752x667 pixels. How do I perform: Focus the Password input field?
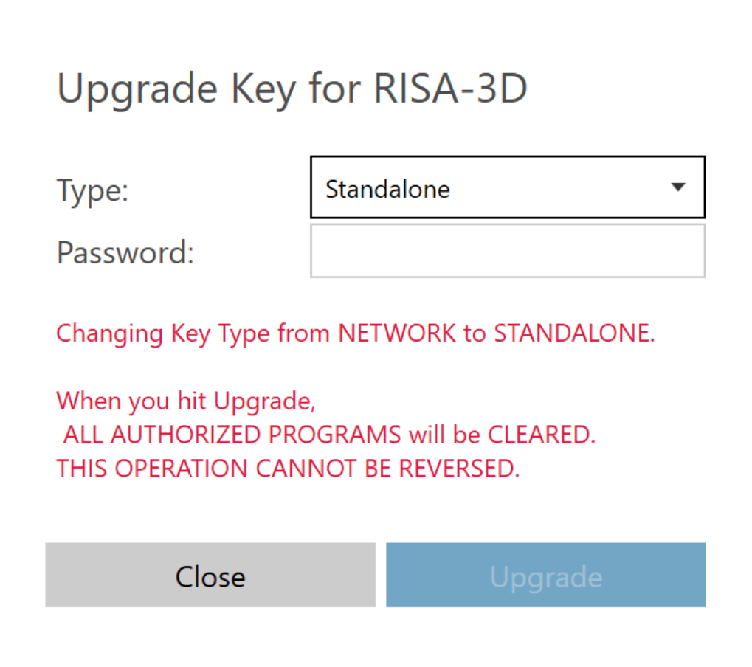507,252
